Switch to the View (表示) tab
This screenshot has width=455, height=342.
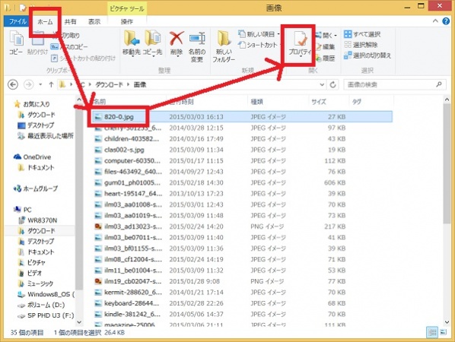(94, 21)
